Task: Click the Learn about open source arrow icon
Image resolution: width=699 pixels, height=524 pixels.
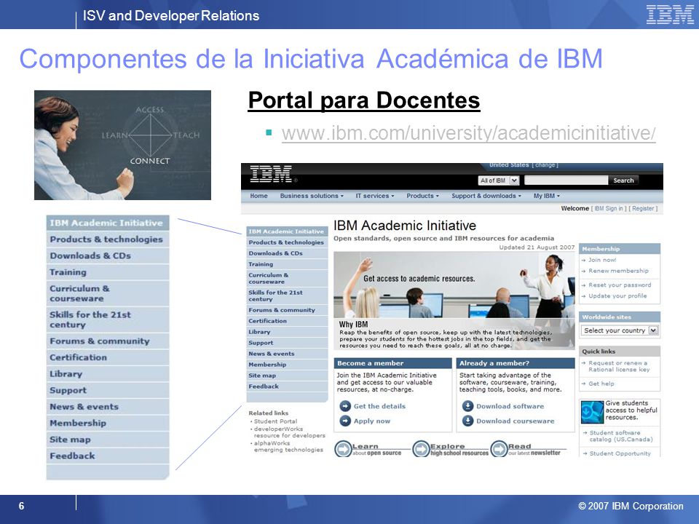Action: [343, 449]
